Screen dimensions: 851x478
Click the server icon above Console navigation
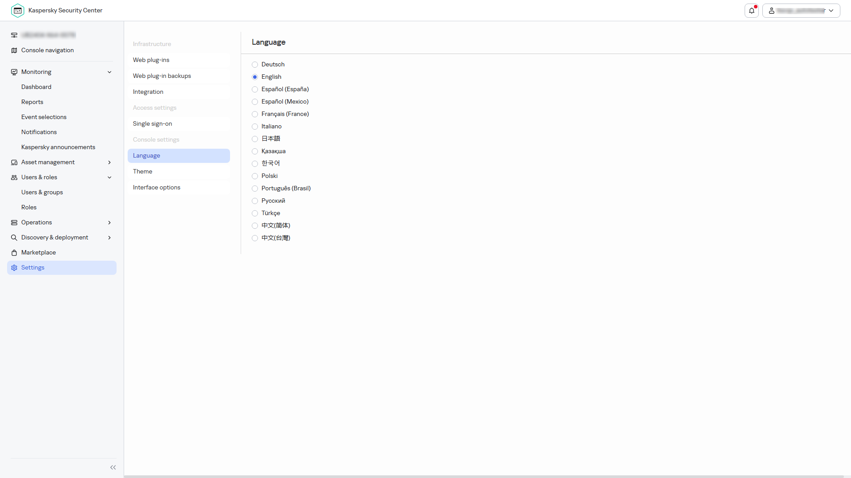click(14, 35)
